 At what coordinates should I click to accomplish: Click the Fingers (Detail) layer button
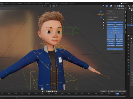[115, 33]
